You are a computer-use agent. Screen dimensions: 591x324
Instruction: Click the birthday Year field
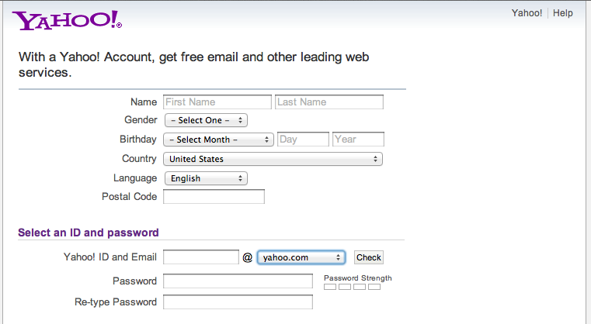(358, 140)
